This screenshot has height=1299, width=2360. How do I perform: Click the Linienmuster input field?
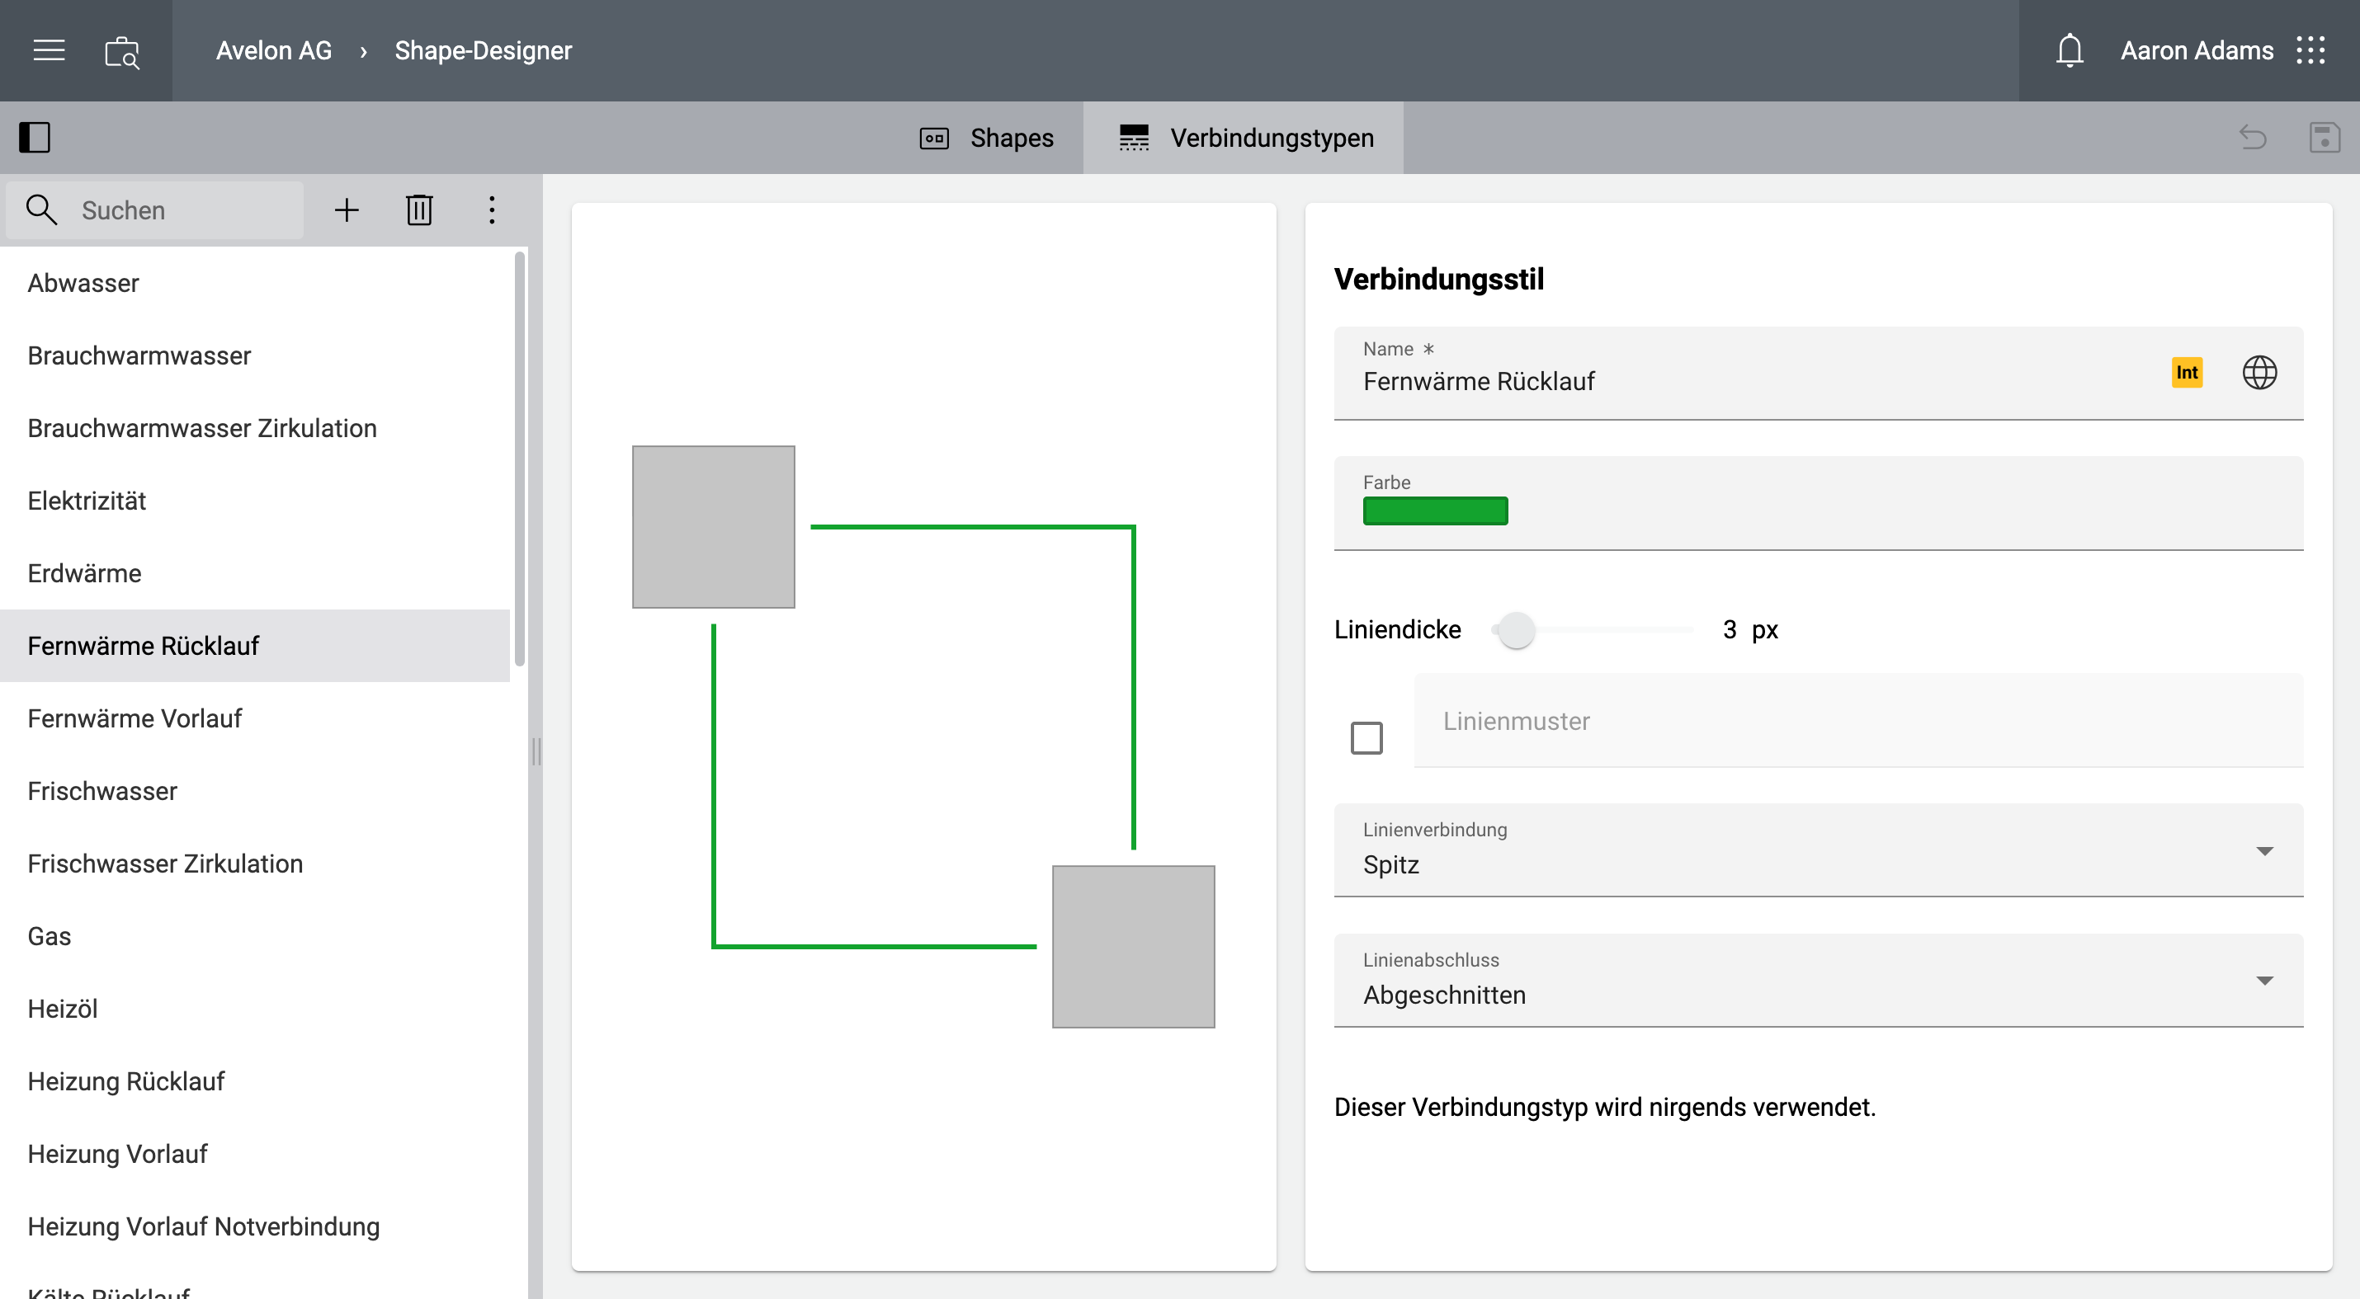pos(1858,721)
